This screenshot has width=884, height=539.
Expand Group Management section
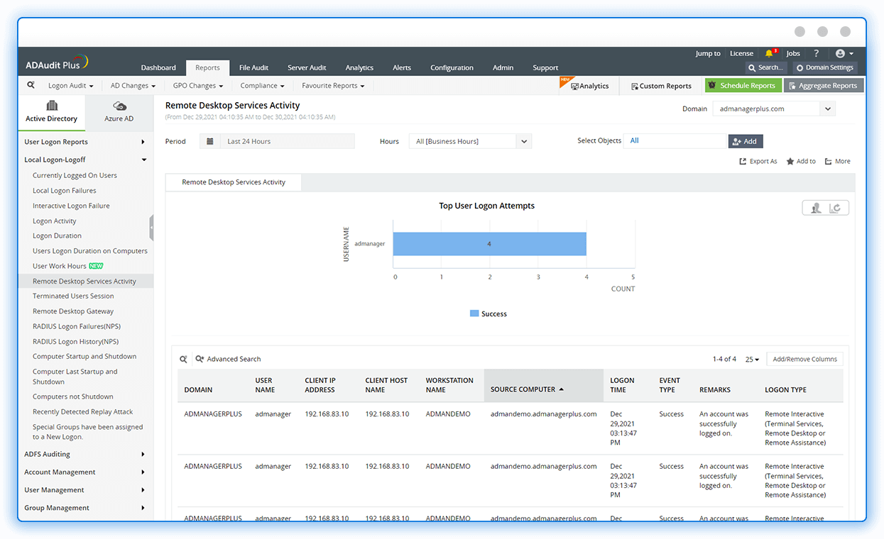click(x=85, y=508)
